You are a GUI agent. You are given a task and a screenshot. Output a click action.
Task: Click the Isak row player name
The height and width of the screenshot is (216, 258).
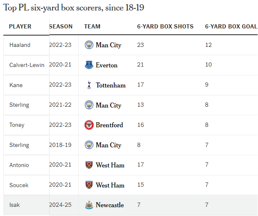pos(14,205)
